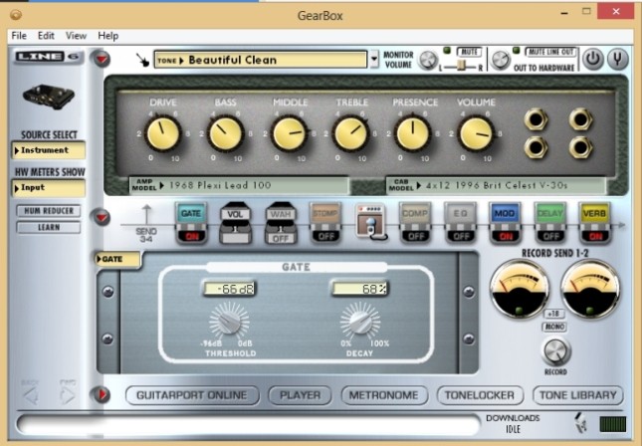642x446 pixels.
Task: Open the Cab Model selector
Action: [x=496, y=185]
